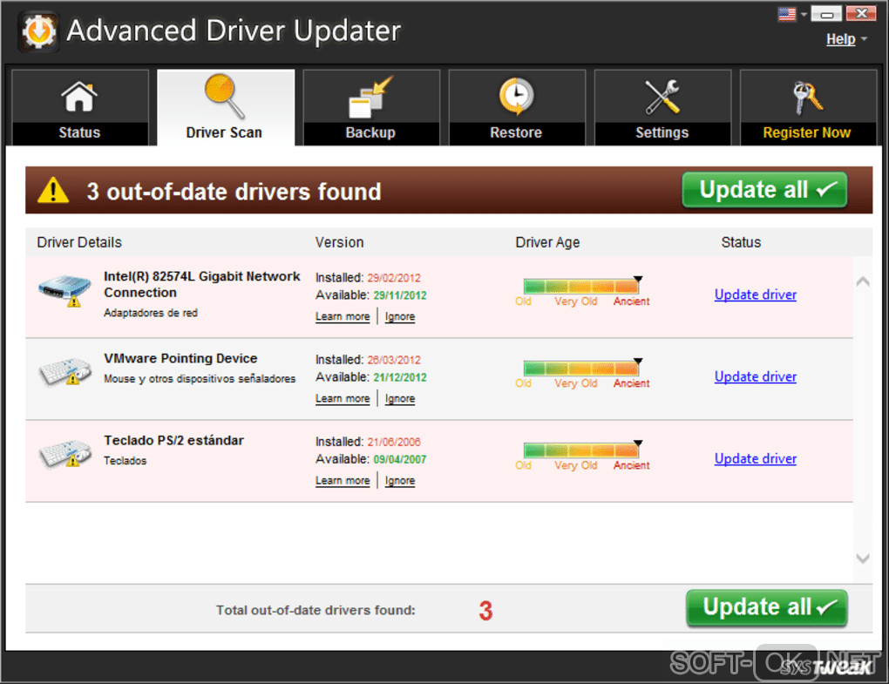The image size is (889, 684).
Task: Click the red total count 3
Action: coord(485,611)
